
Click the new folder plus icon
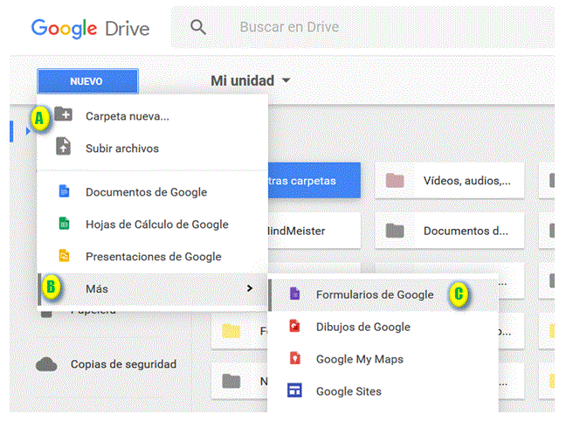point(64,114)
